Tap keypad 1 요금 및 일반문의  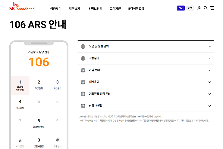[20, 86]
